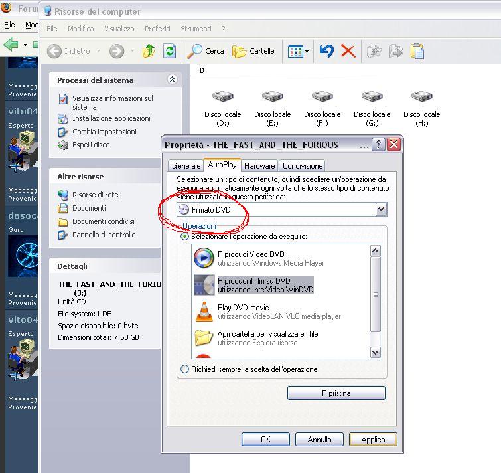Open the Filmato DVD content dropdown
This screenshot has width=501, height=473.
[381, 209]
